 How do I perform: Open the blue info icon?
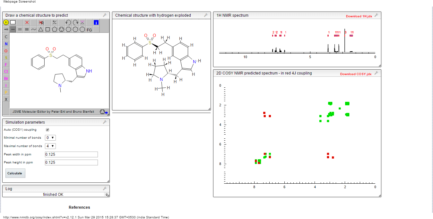point(96,22)
